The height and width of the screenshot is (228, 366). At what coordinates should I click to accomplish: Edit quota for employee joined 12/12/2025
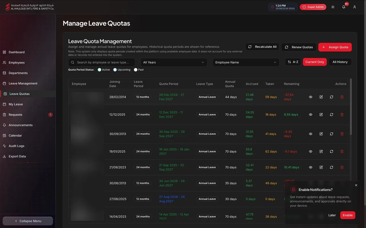[x=321, y=115]
